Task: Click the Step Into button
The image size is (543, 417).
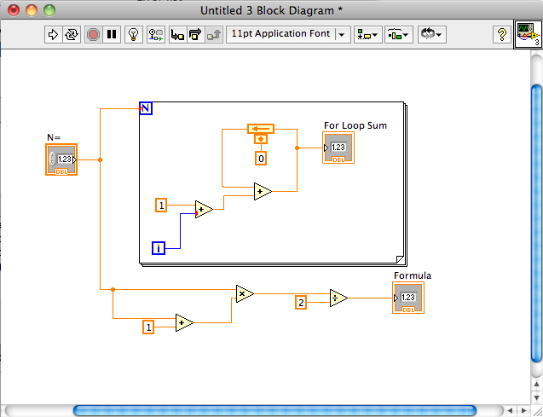Action: point(176,35)
